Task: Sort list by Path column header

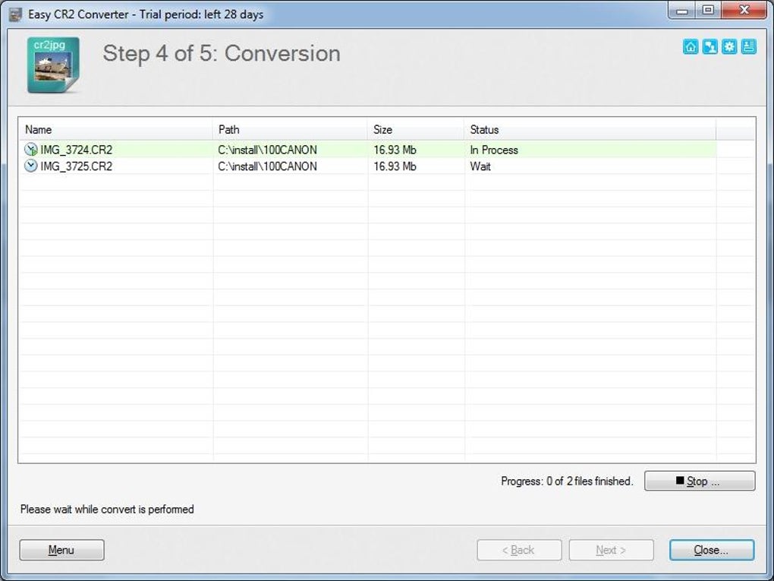Action: (290, 129)
